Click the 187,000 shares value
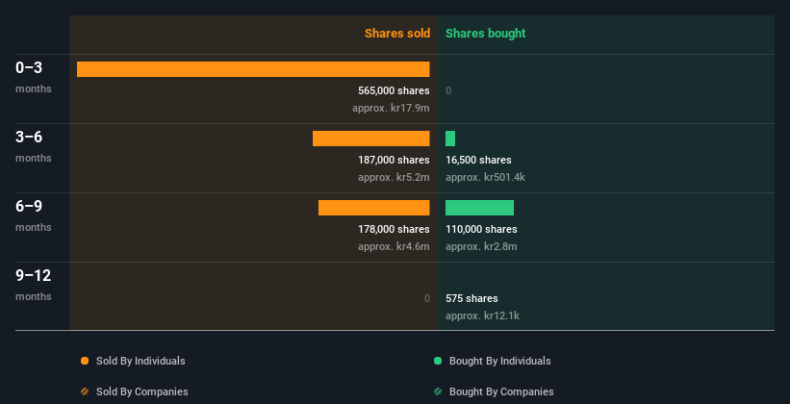The image size is (790, 404). (x=394, y=160)
